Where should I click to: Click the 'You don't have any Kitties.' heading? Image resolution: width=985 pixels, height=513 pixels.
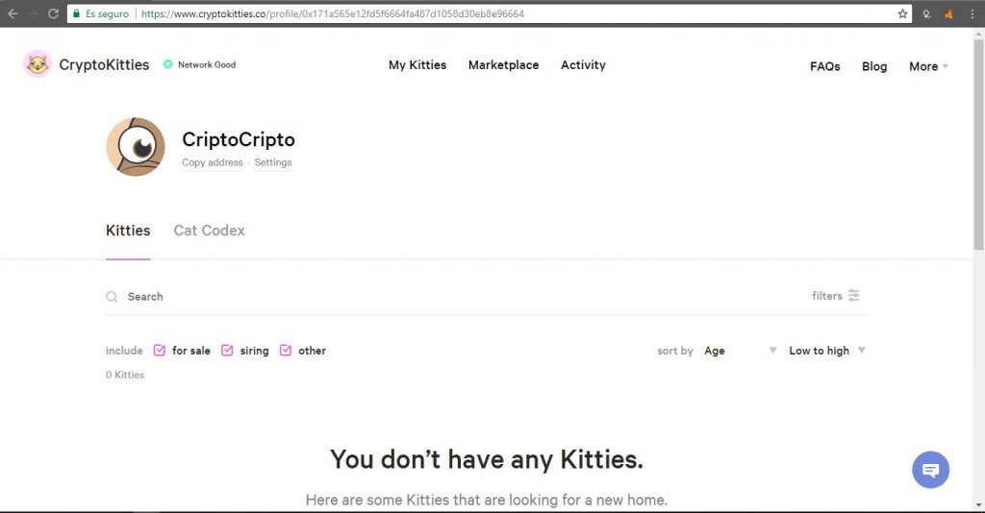[487, 460]
